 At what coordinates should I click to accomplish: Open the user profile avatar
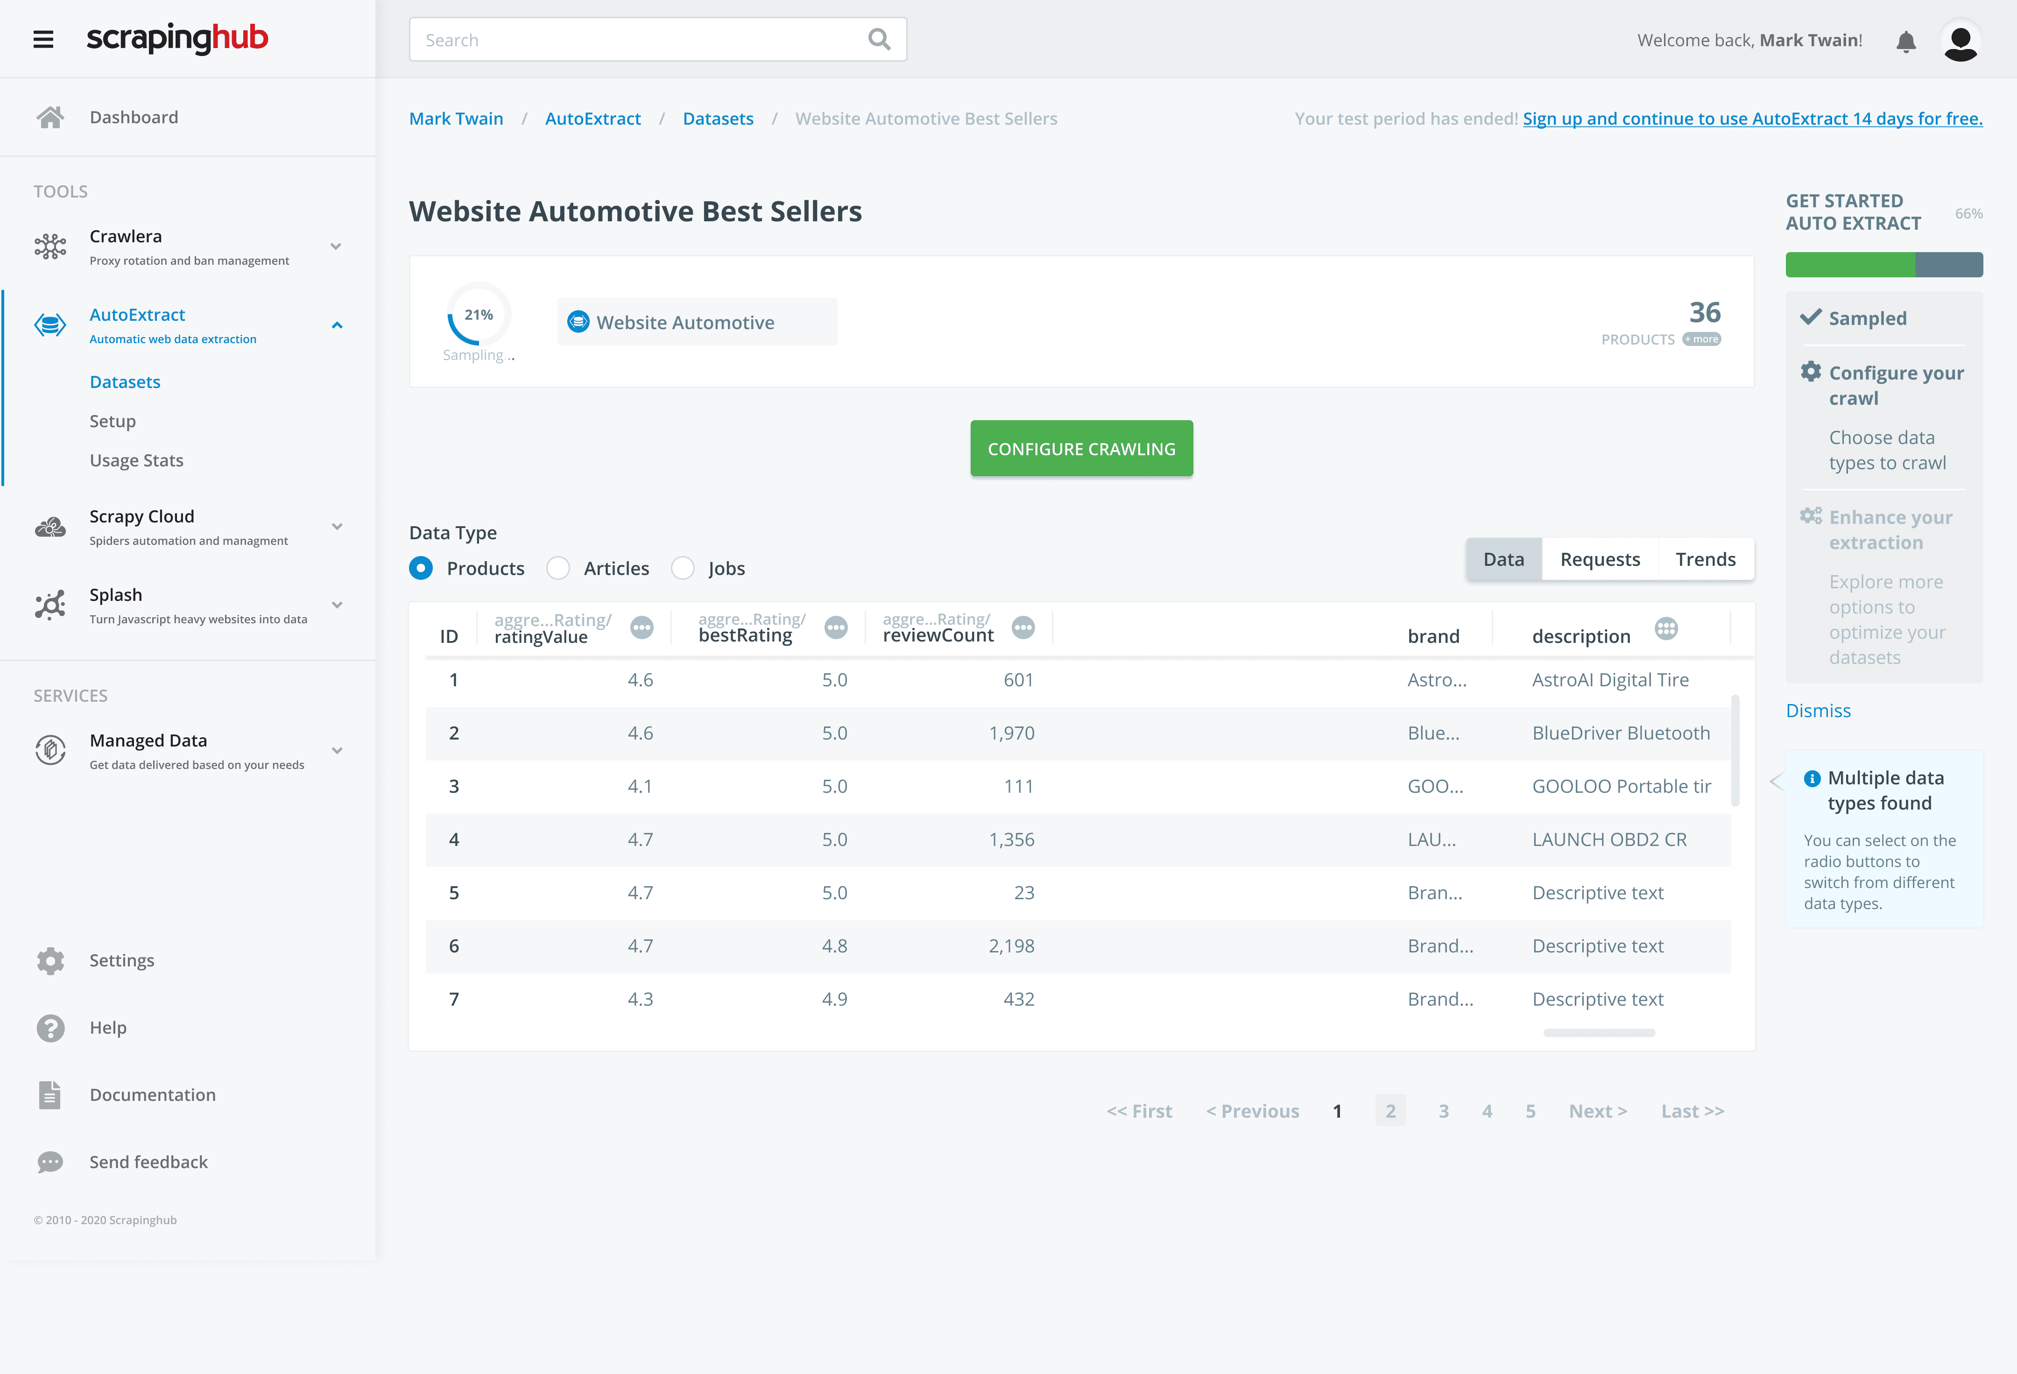pyautogui.click(x=1960, y=41)
